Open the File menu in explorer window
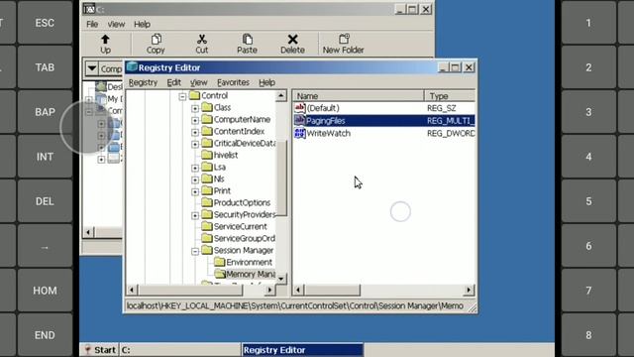The height and width of the screenshot is (357, 634). point(92,24)
